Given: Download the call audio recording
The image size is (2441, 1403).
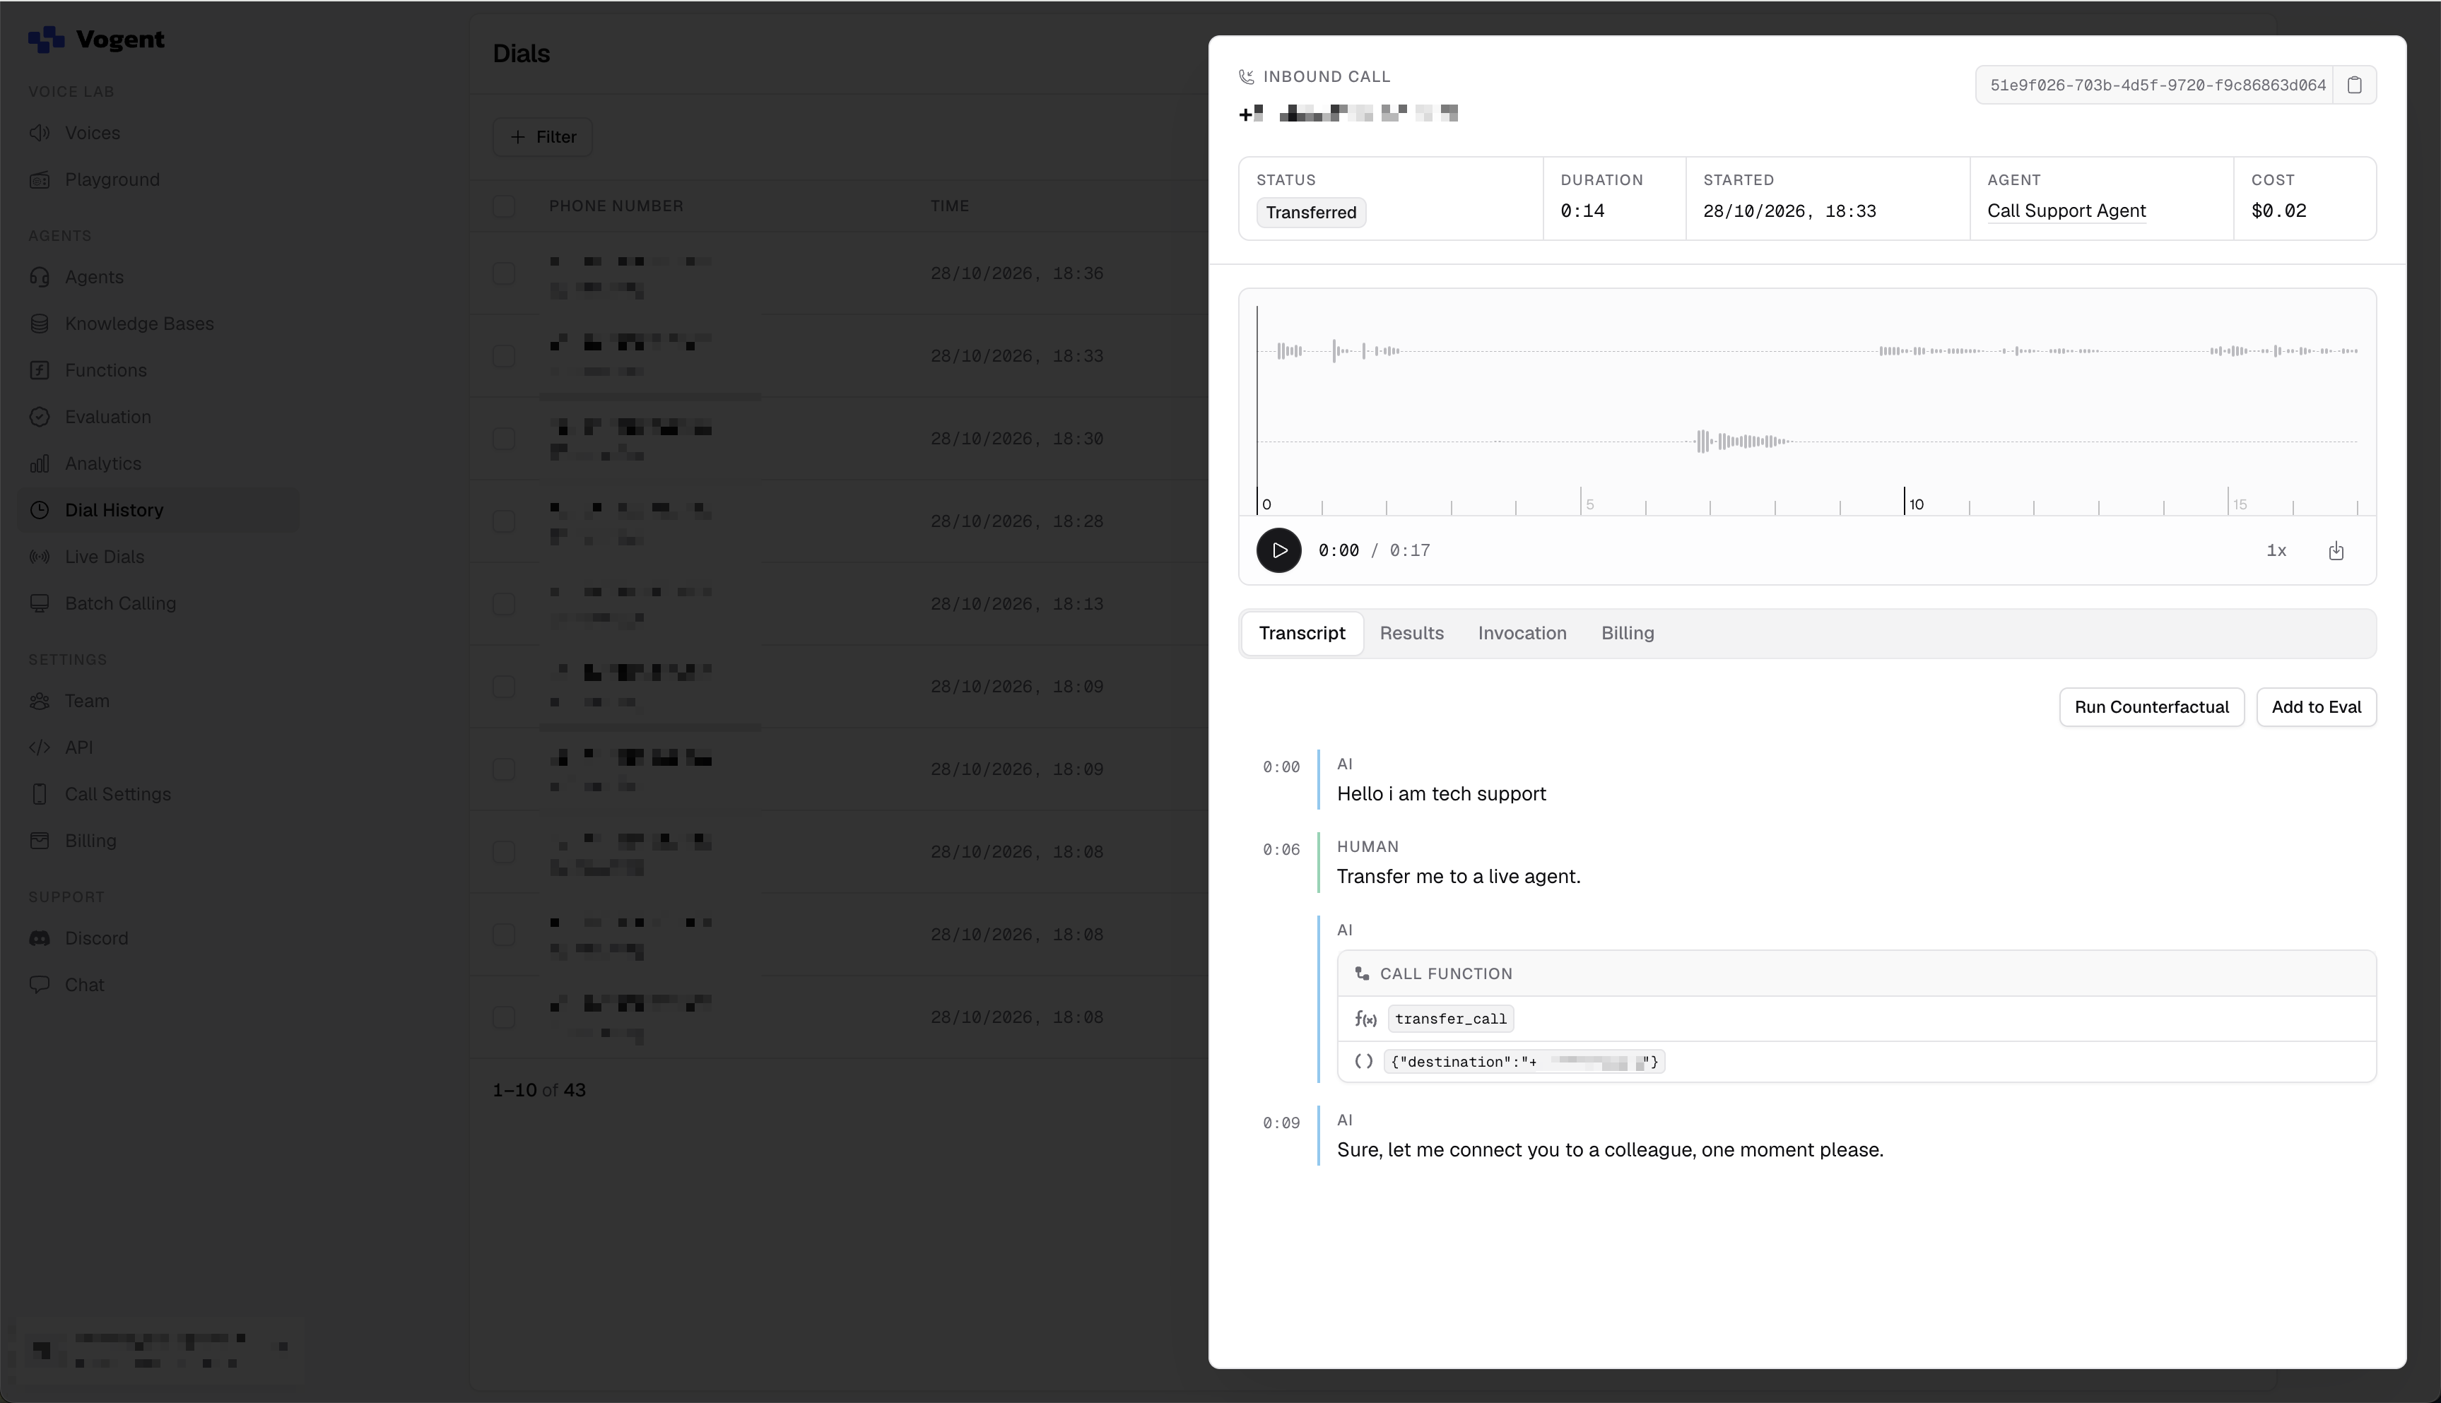Looking at the screenshot, I should click(2336, 550).
